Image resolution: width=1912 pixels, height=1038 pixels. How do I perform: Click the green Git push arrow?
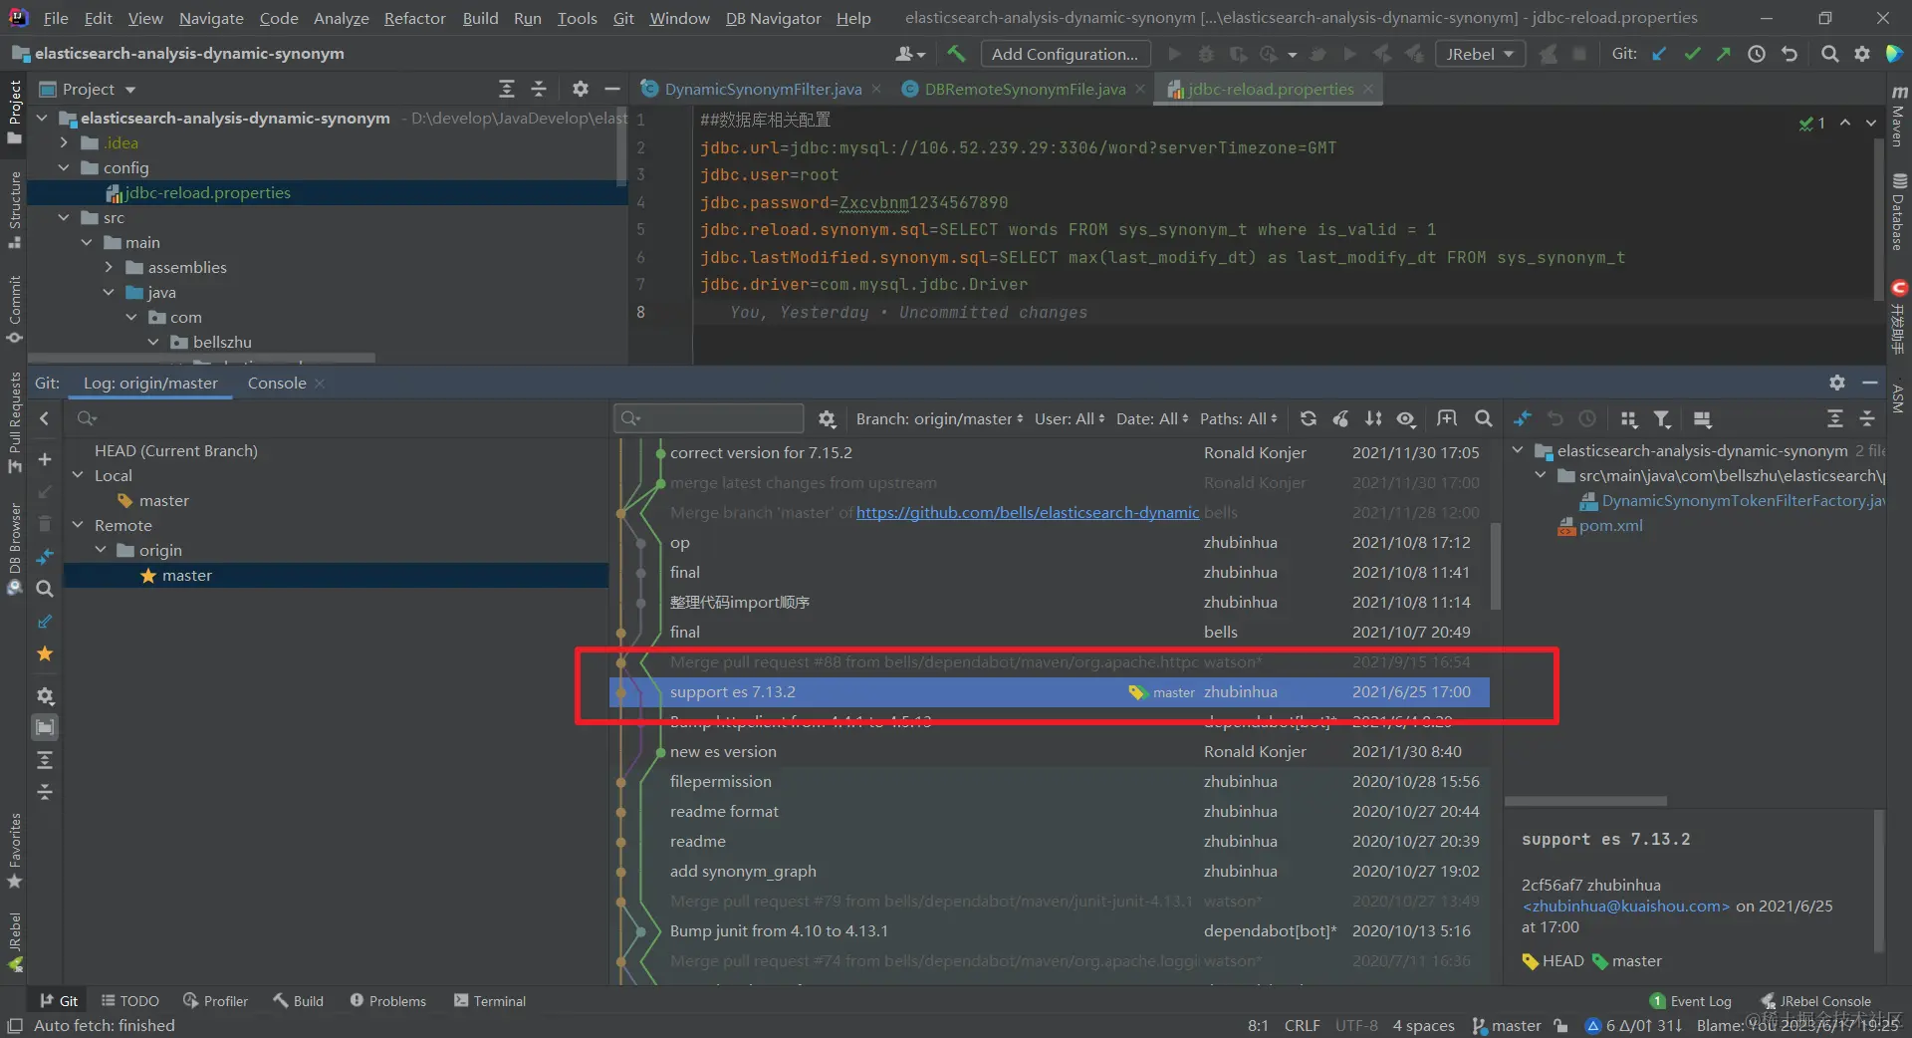[1724, 54]
